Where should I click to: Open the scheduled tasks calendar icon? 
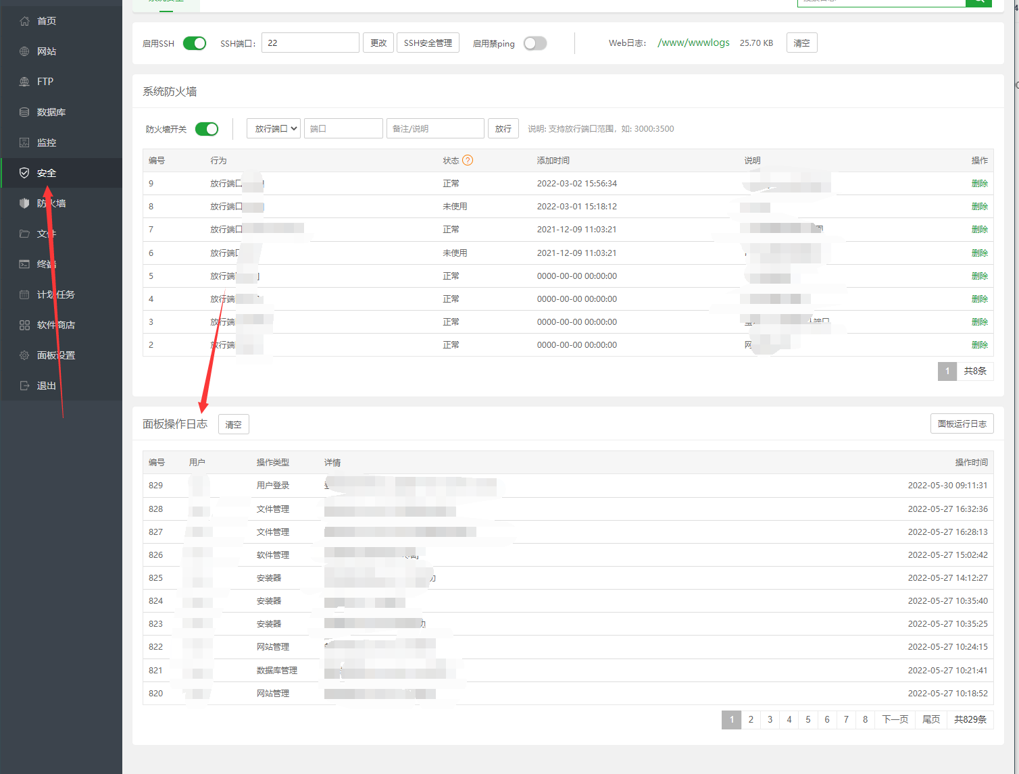tap(24, 294)
